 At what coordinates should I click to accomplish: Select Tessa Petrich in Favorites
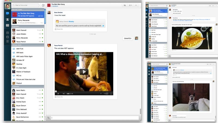28,42
